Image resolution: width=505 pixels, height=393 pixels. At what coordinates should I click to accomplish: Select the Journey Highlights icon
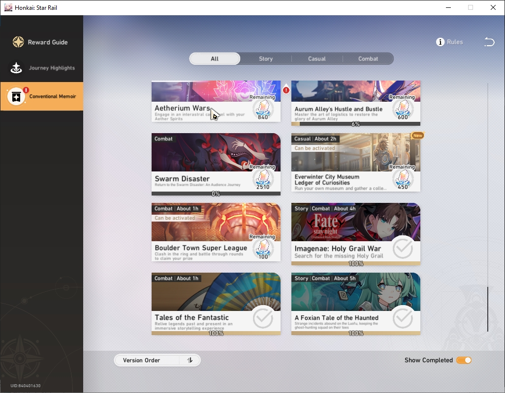pyautogui.click(x=16, y=68)
